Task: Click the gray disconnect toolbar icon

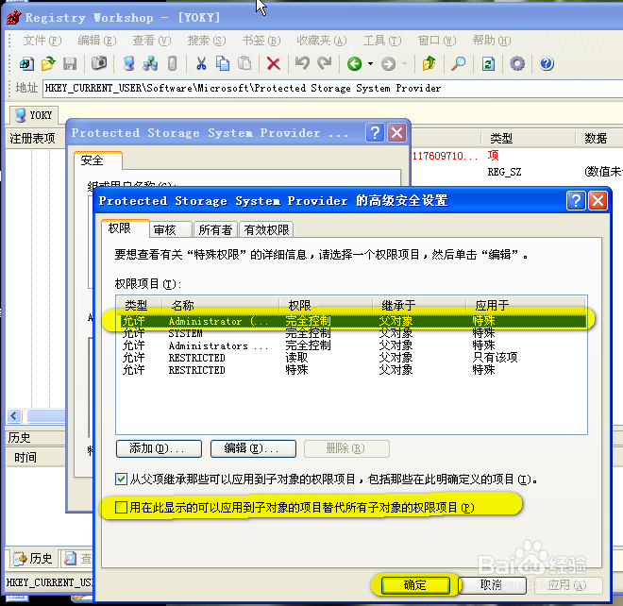Action: click(172, 63)
